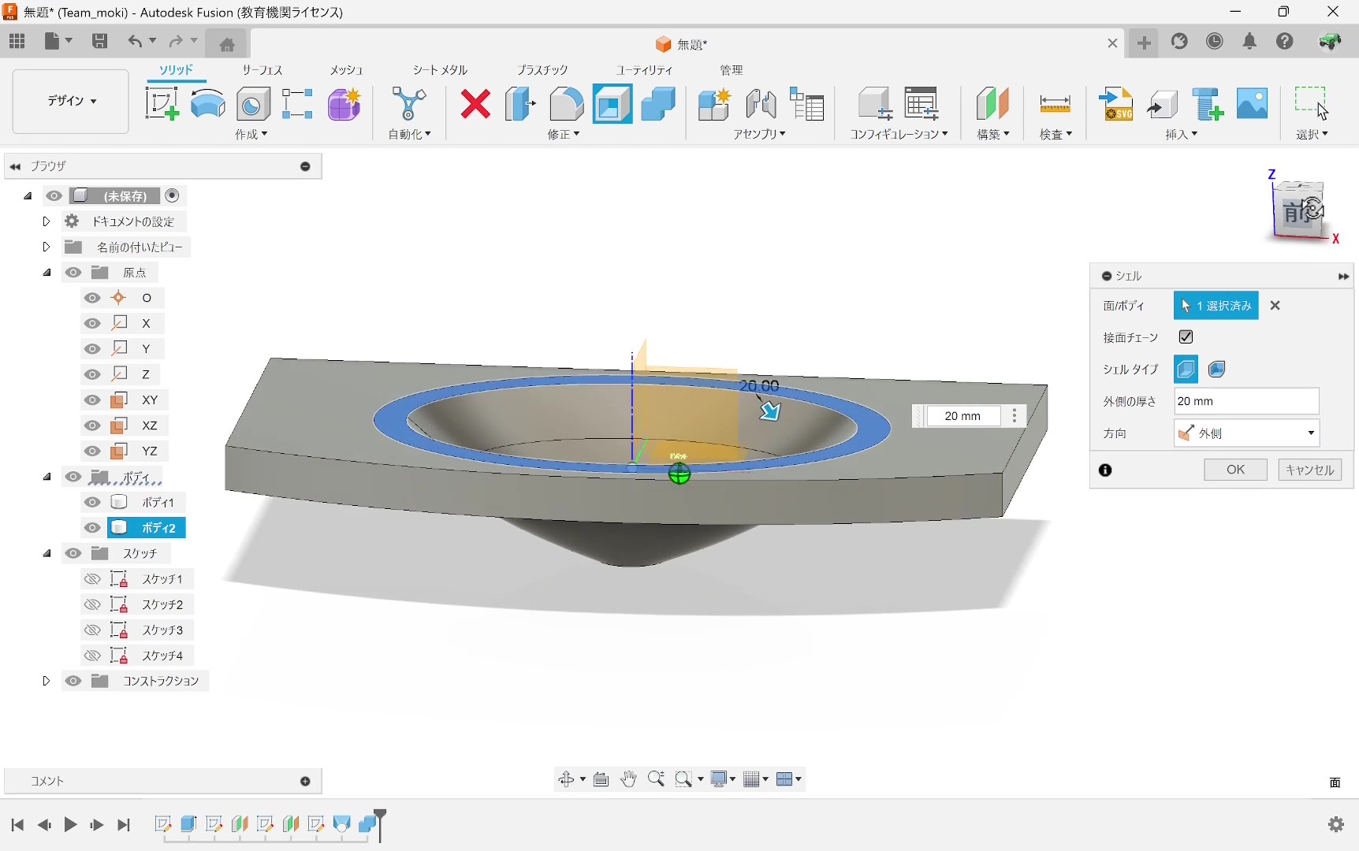Select the Midplane construct icon
1359x851 pixels.
(x=992, y=104)
